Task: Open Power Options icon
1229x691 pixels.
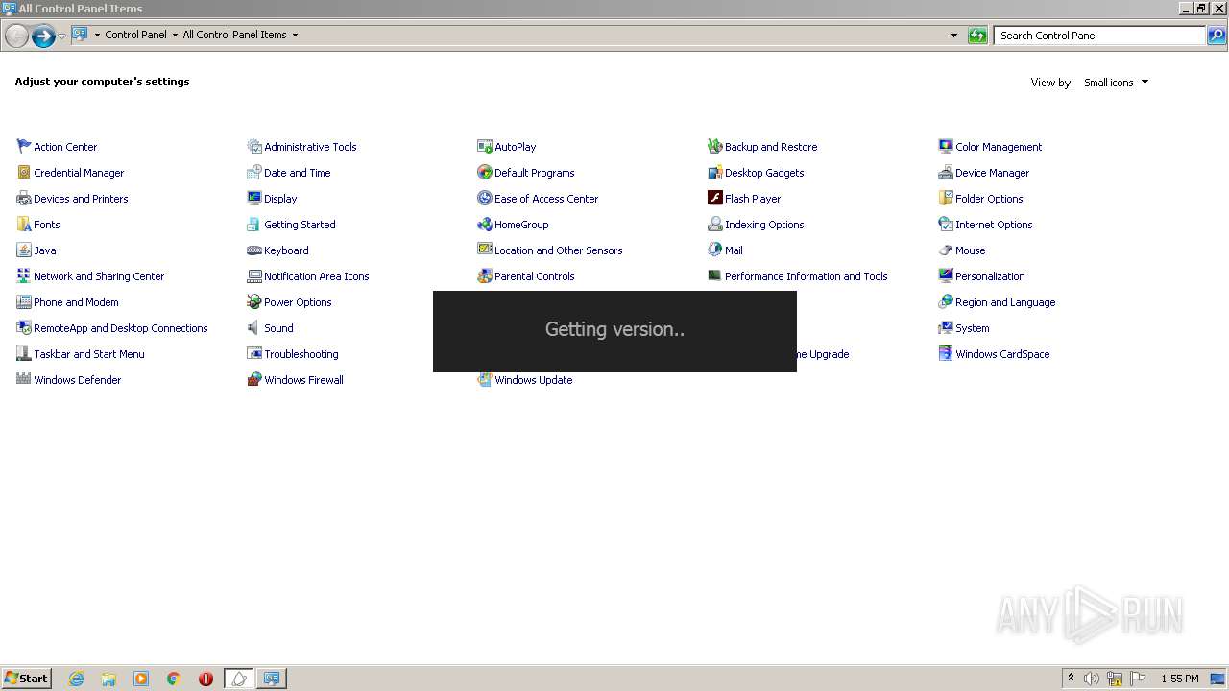Action: (254, 302)
